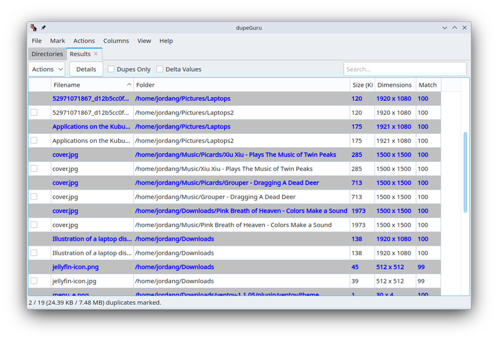Mark the 52971071867 file in Laptops2
This screenshot has width=498, height=341.
click(x=34, y=112)
